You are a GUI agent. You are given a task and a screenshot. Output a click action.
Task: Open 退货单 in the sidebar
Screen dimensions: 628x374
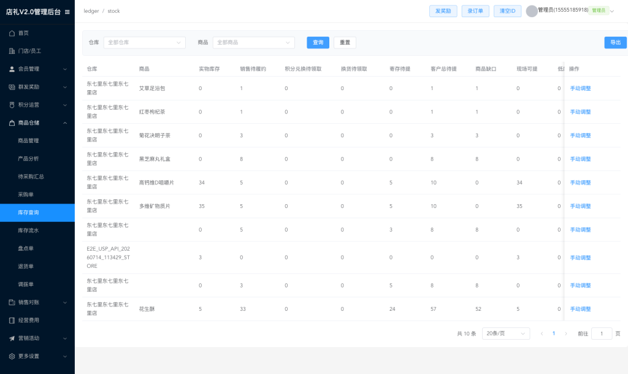point(26,266)
